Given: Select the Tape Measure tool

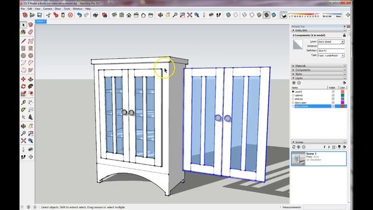Looking at the screenshot, I should click(x=23, y=103).
